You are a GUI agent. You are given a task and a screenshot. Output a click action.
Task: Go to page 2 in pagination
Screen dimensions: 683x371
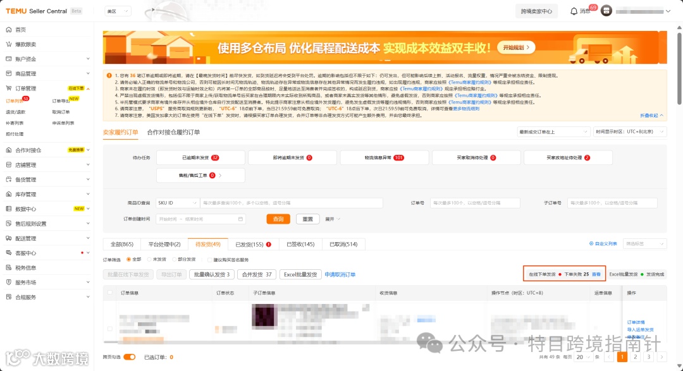click(x=636, y=357)
